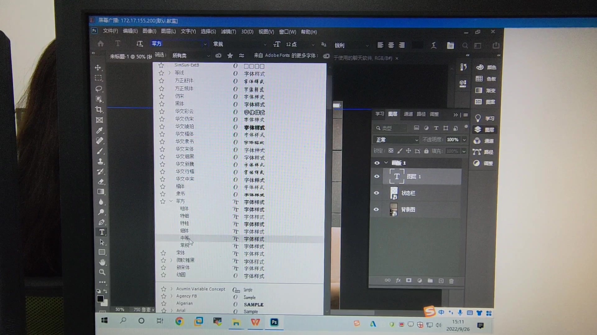Expand 平方 font family tree

tap(171, 201)
